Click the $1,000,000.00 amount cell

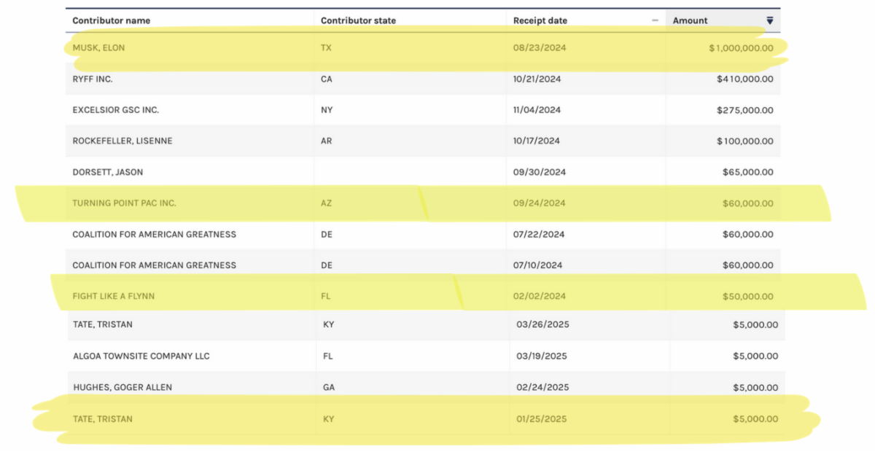point(741,48)
